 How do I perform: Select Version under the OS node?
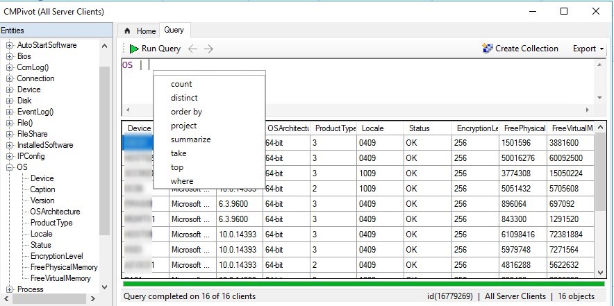click(42, 201)
